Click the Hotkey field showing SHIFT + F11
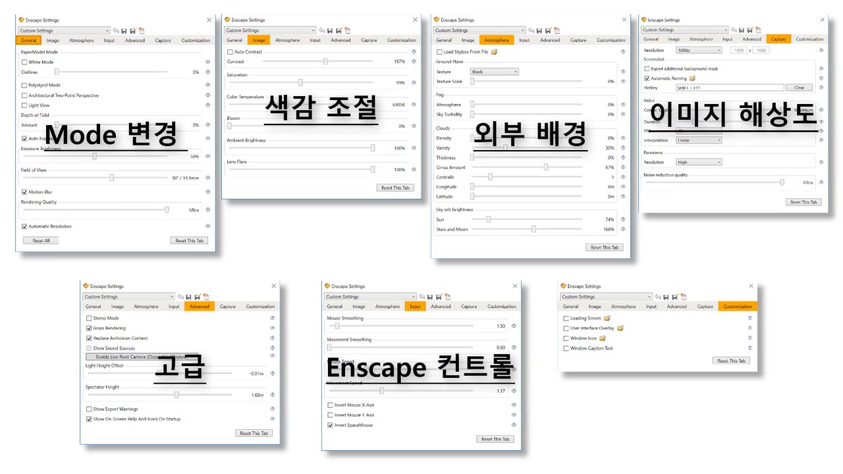 coord(730,88)
